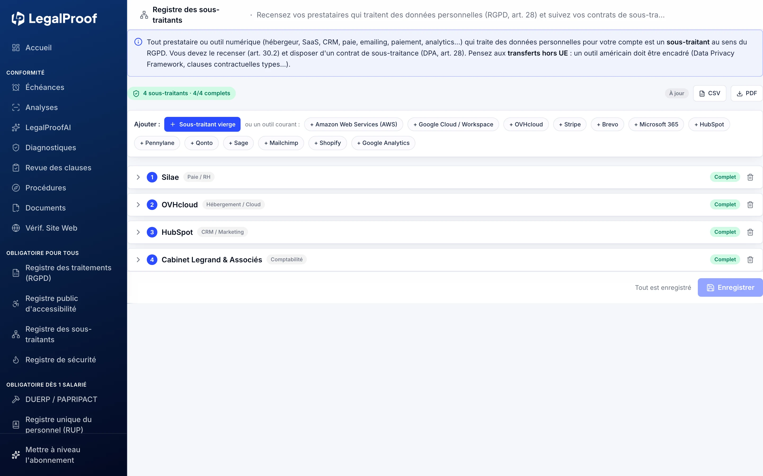Click the Registre unique du personnel icon

[x=16, y=425]
